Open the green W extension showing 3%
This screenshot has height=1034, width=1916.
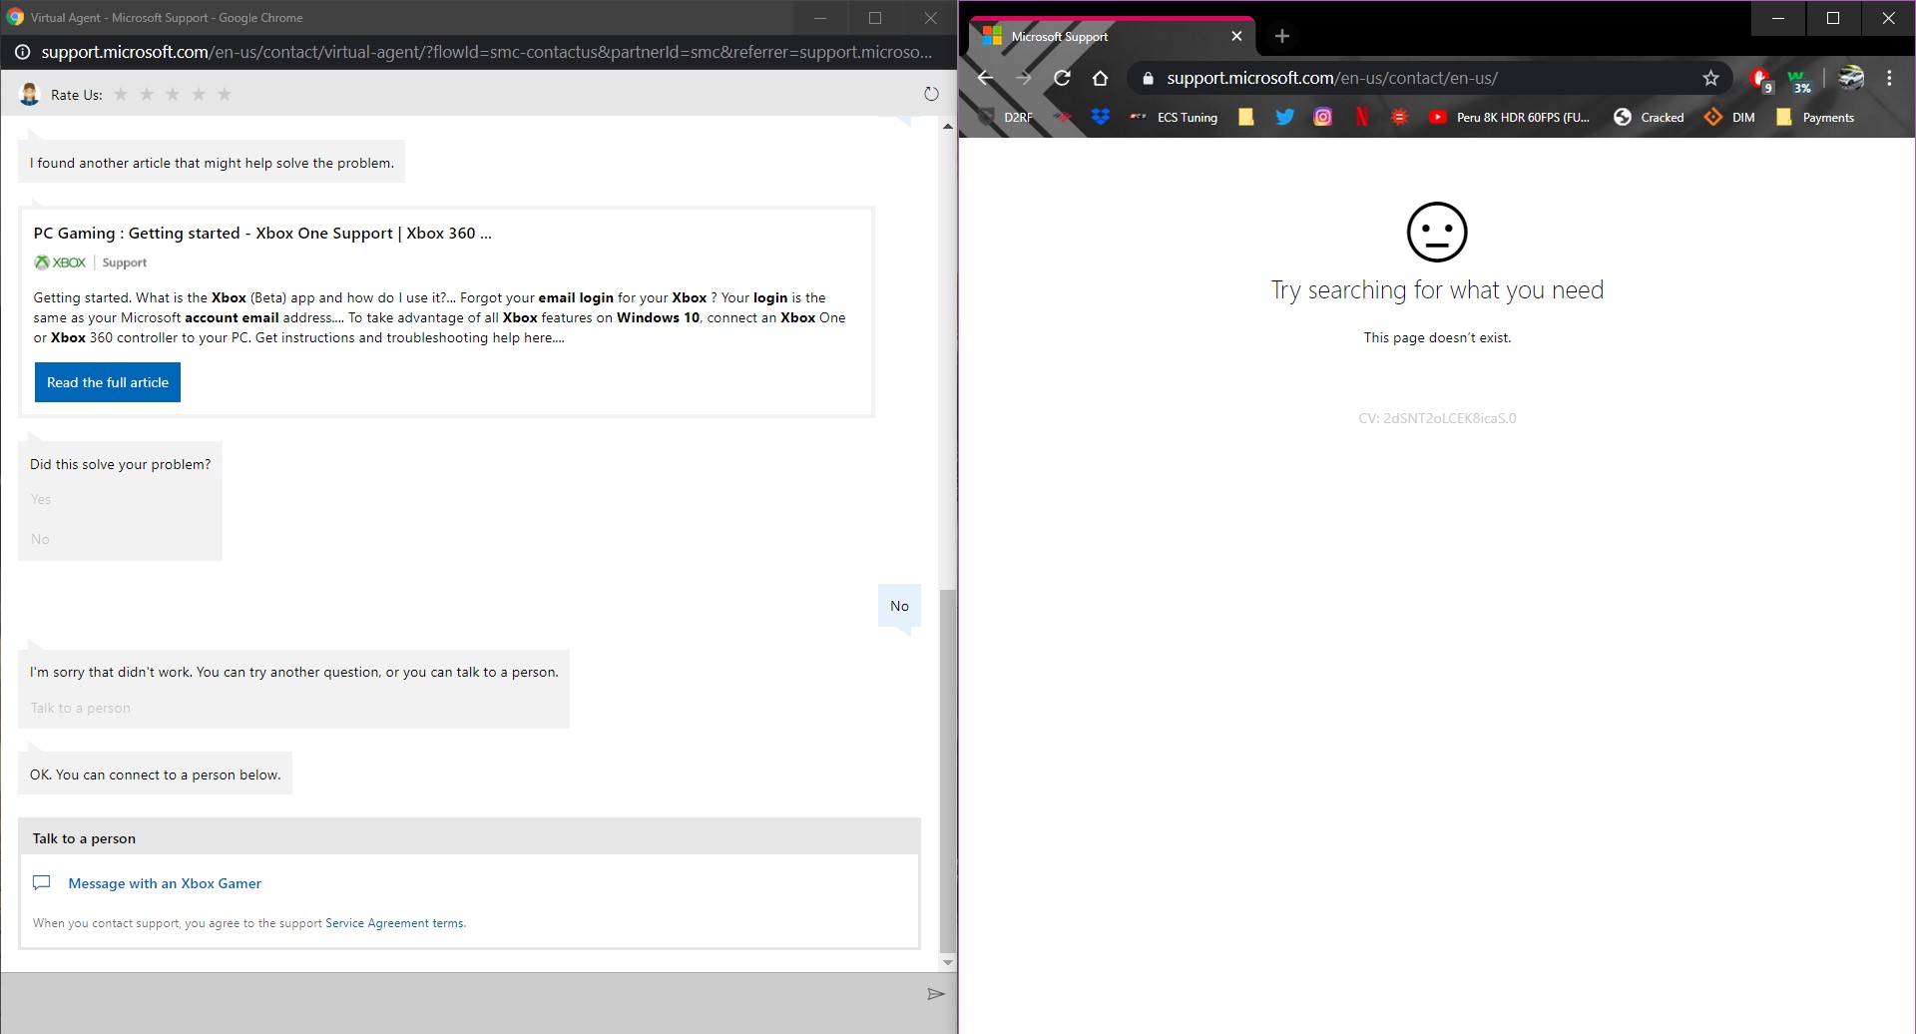[x=1799, y=80]
